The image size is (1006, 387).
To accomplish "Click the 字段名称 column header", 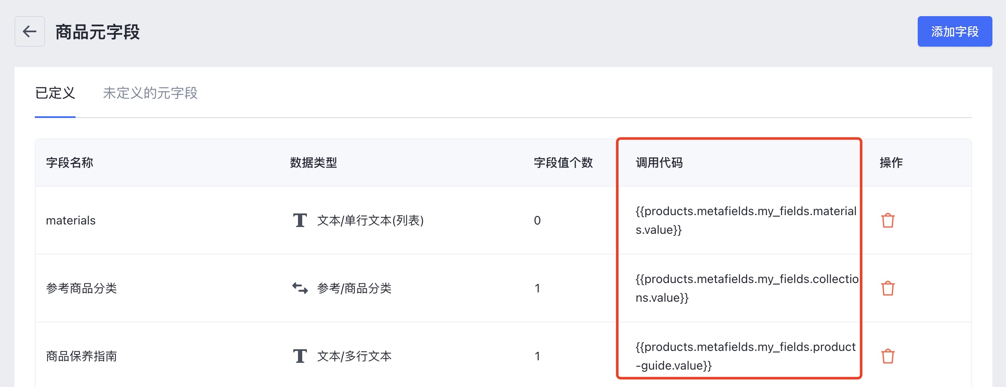I will (70, 163).
